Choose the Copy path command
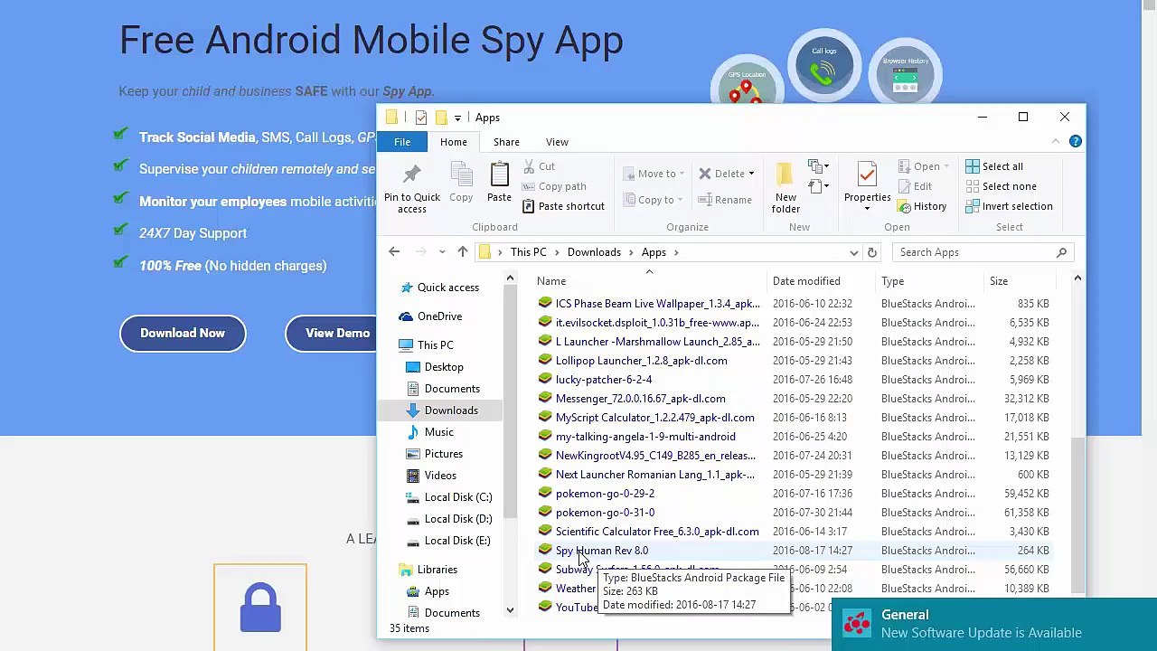1157x651 pixels. 553,186
